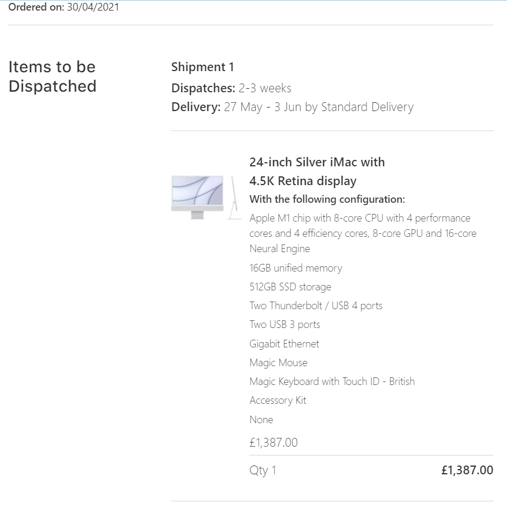Click the unit price below None

273,443
